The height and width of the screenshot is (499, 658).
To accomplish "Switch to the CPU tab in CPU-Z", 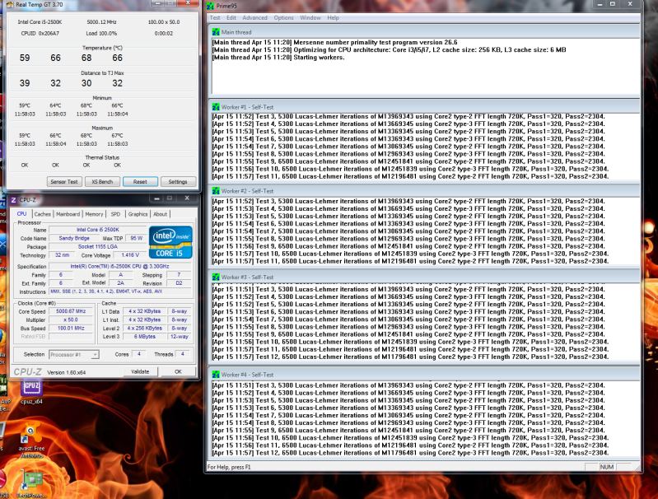I will 21,213.
